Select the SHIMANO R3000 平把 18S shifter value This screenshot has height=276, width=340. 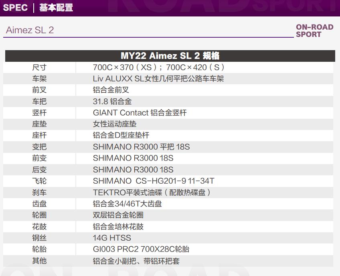(141, 147)
